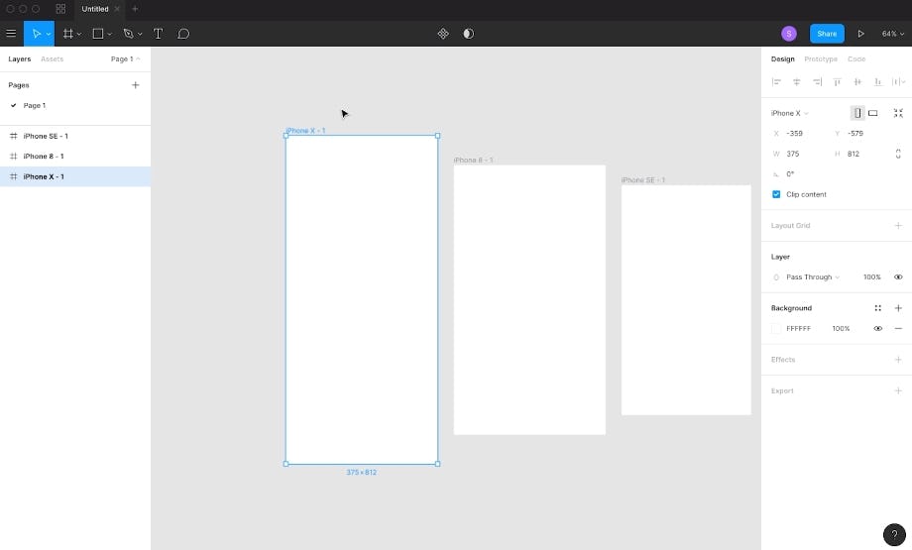
Task: Select the Text tool
Action: coord(158,34)
